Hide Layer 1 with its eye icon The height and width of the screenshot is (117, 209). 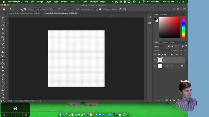(x=155, y=60)
